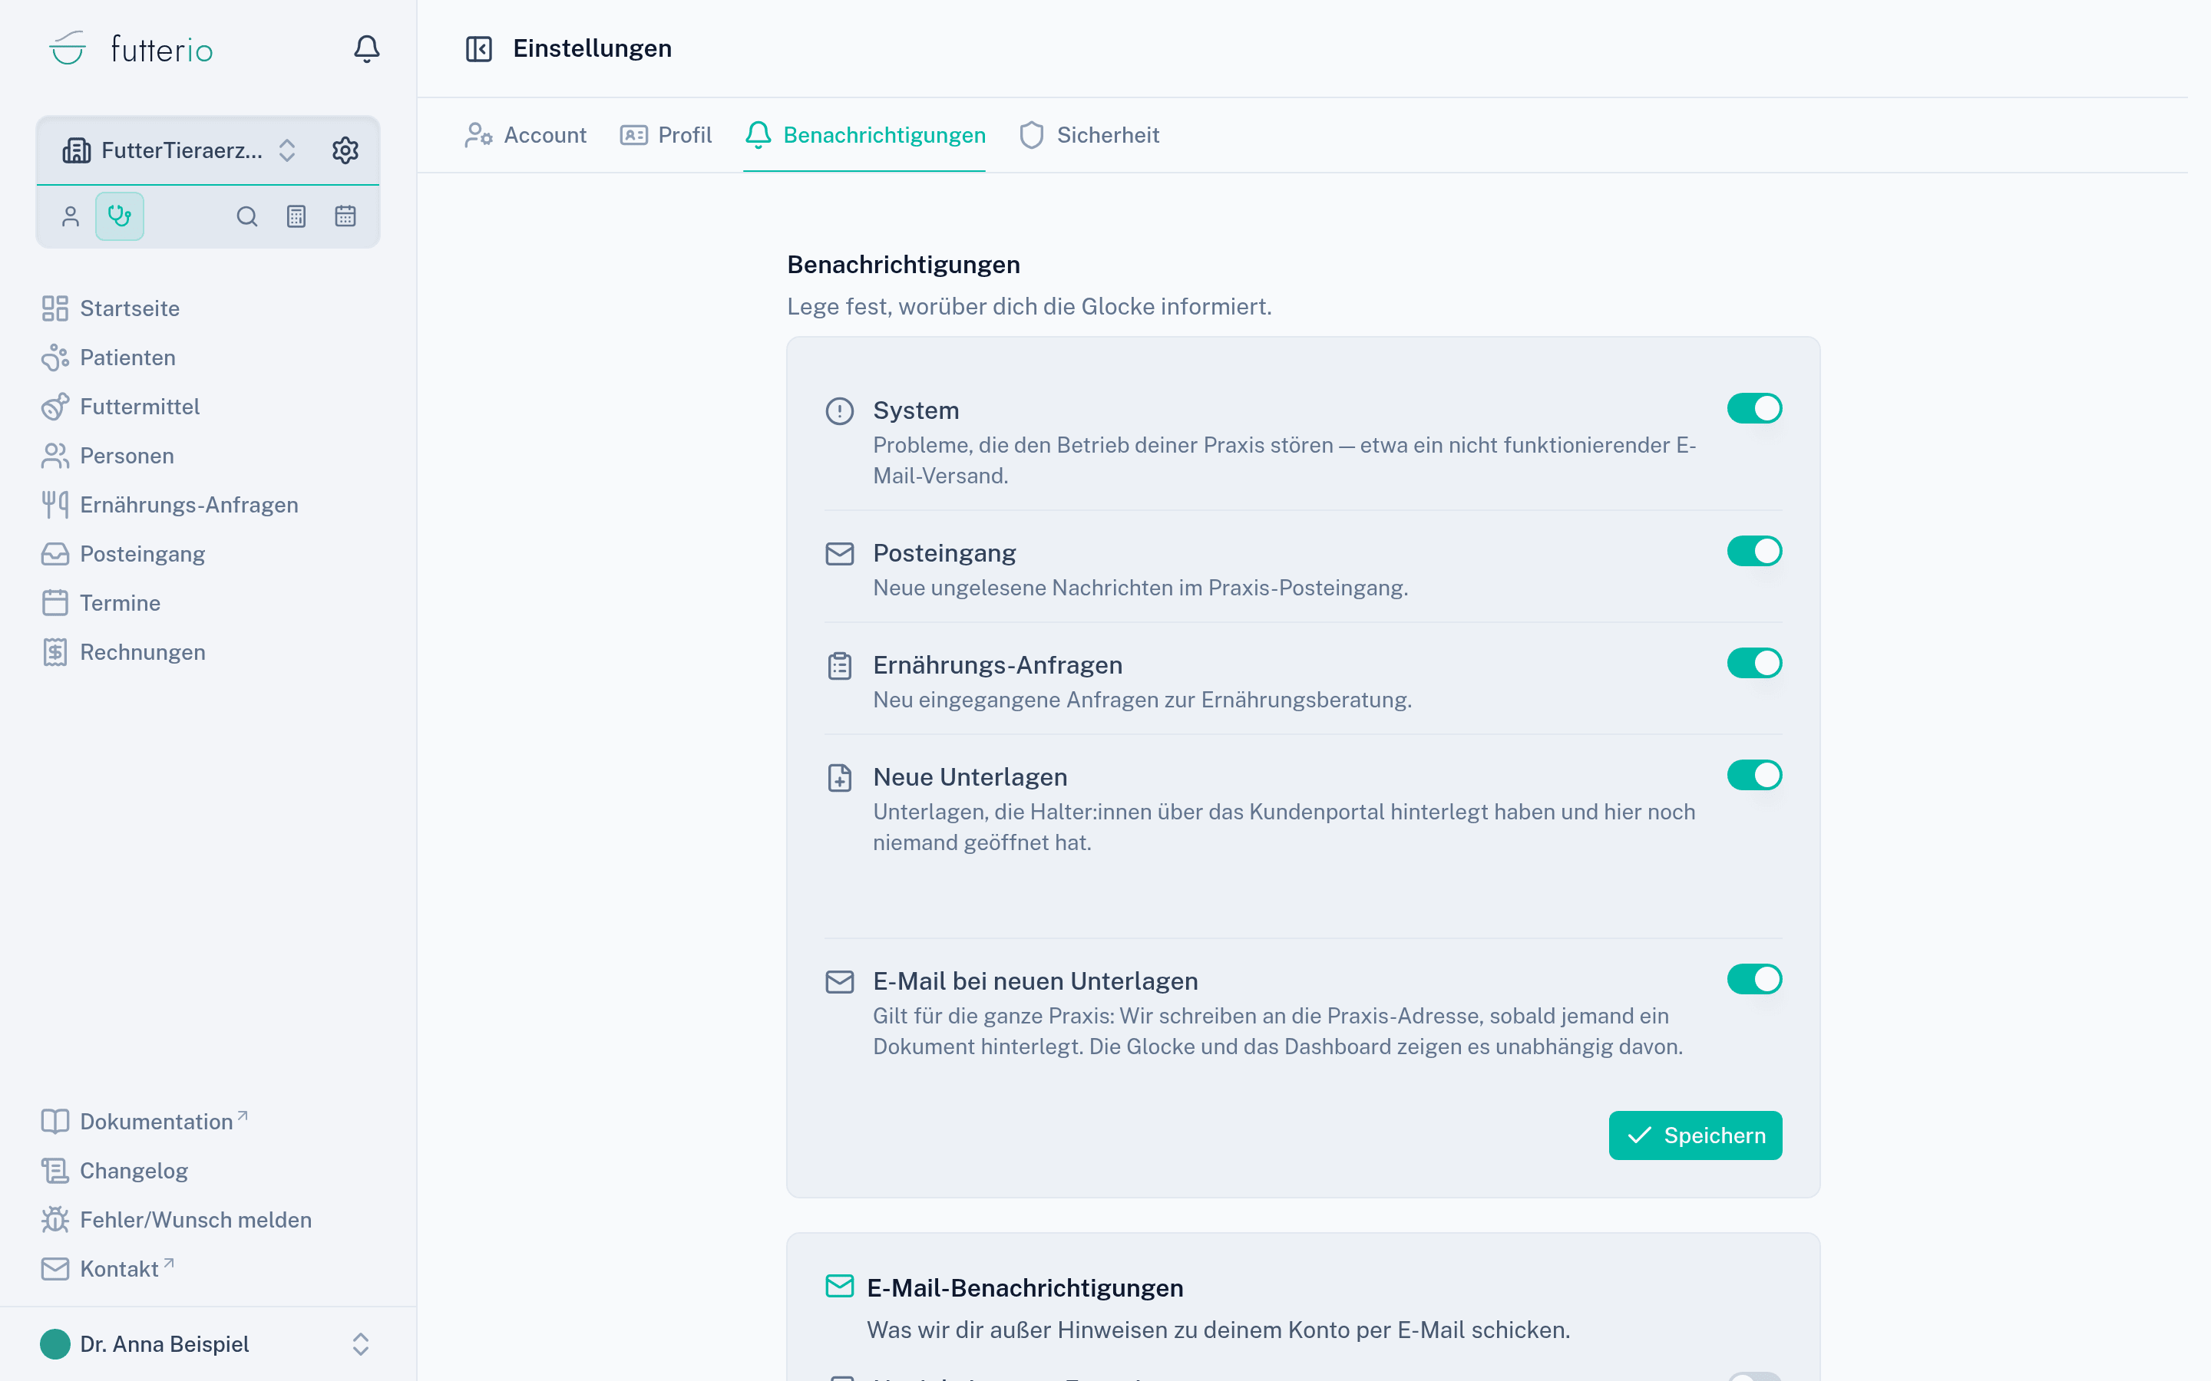
Task: Toggle Ernährungs-Anfragen notifications switch
Action: 1754,664
